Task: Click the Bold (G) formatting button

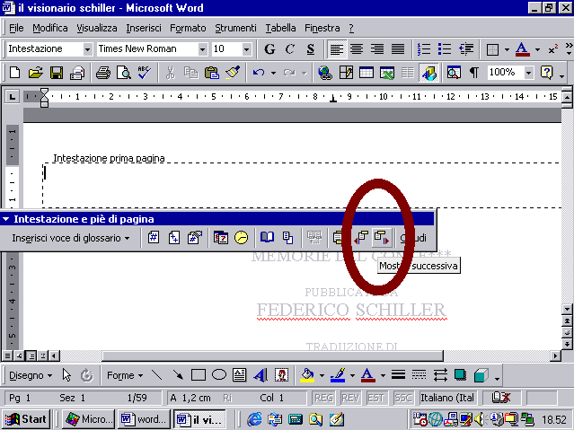Action: tap(269, 48)
